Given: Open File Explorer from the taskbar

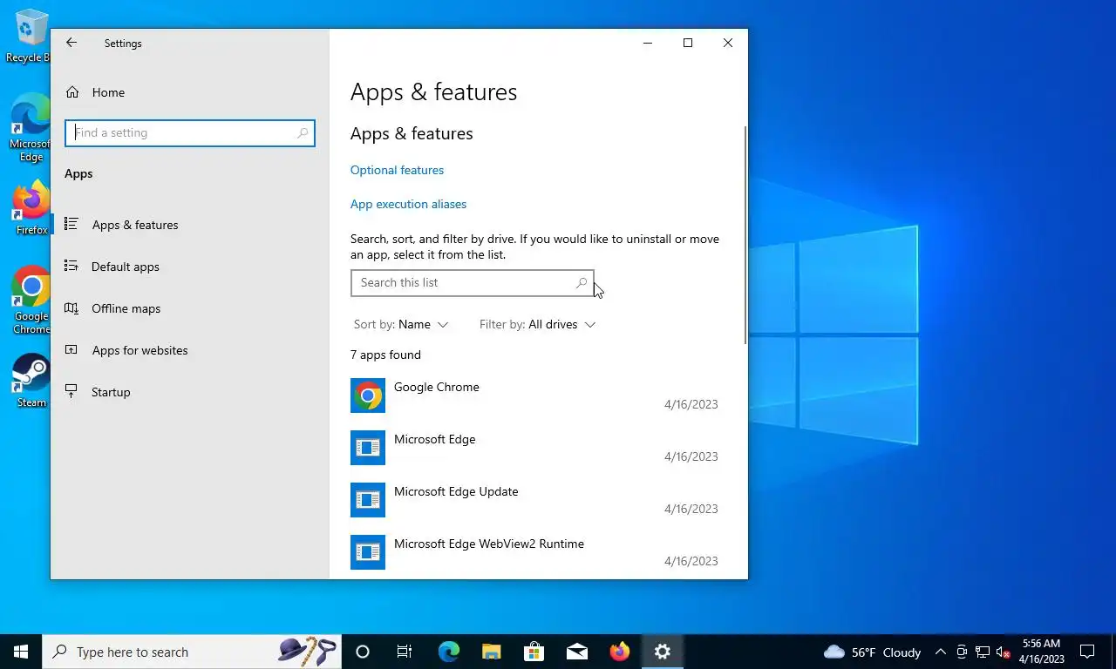Looking at the screenshot, I should [491, 652].
